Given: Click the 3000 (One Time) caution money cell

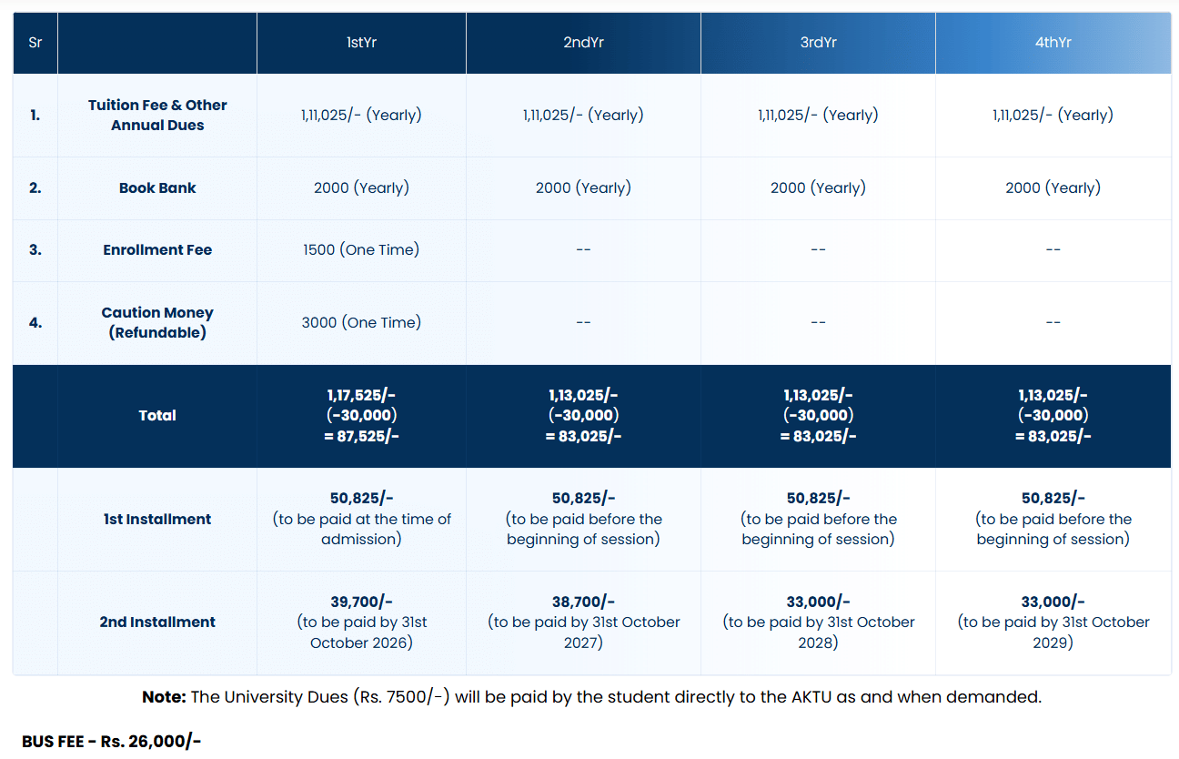Looking at the screenshot, I should (x=361, y=323).
